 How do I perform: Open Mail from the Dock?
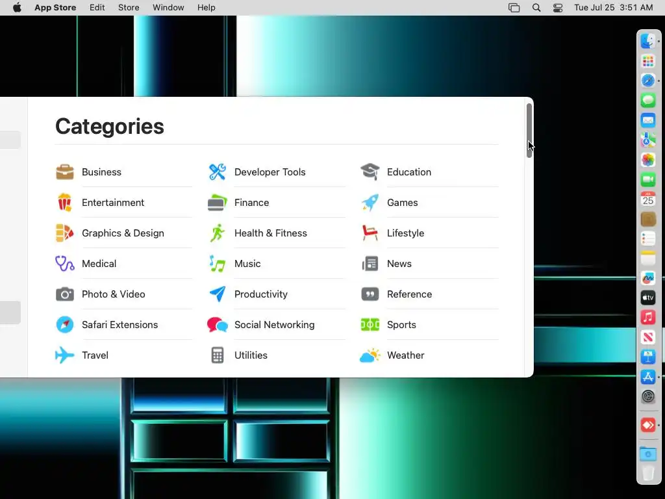point(648,120)
